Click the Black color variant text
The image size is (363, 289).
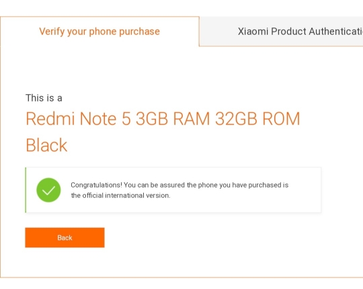(x=46, y=145)
